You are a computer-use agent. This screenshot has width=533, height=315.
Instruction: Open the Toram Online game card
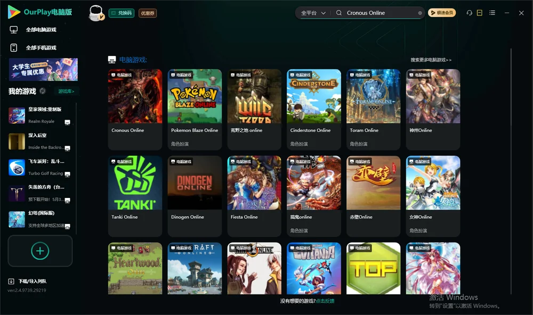[373, 109]
